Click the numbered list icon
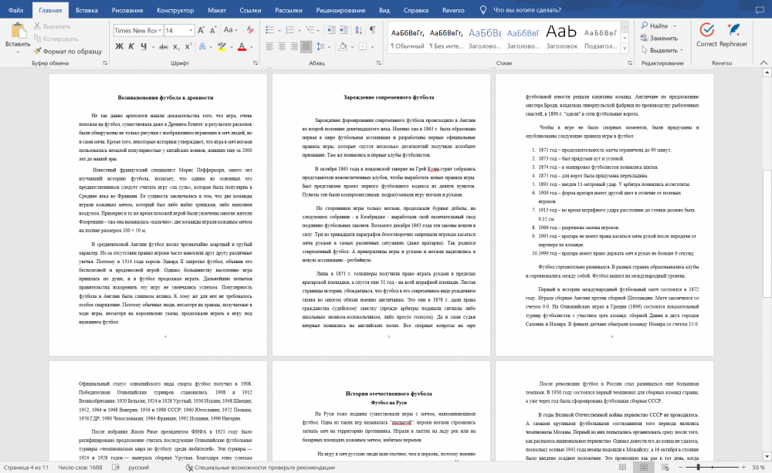This screenshot has width=772, height=473. [290, 31]
